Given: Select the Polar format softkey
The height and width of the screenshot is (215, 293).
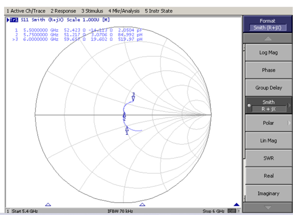Looking at the screenshot, I should tap(268, 123).
